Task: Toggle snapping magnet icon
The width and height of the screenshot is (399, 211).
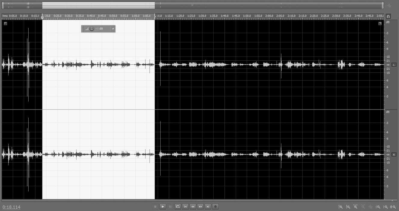Action: coord(388,16)
